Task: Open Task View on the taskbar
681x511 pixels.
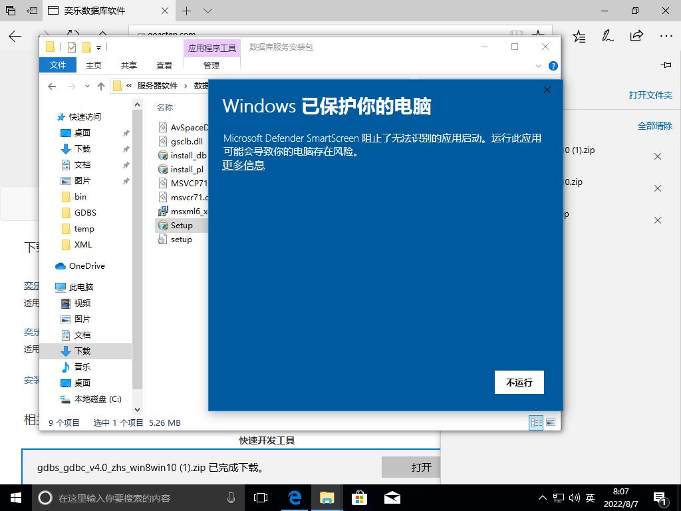Action: pos(261,497)
